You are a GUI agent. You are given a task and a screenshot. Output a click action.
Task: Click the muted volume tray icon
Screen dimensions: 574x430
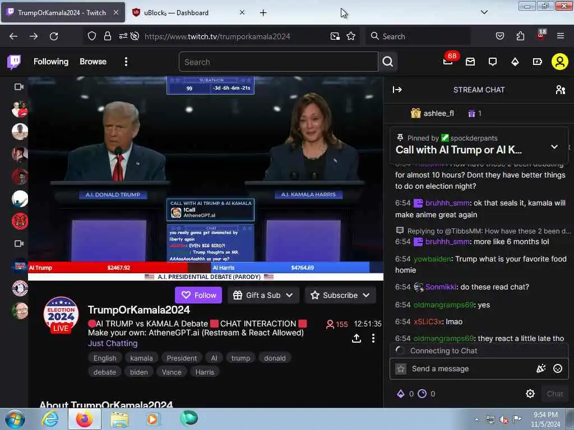[x=503, y=420]
